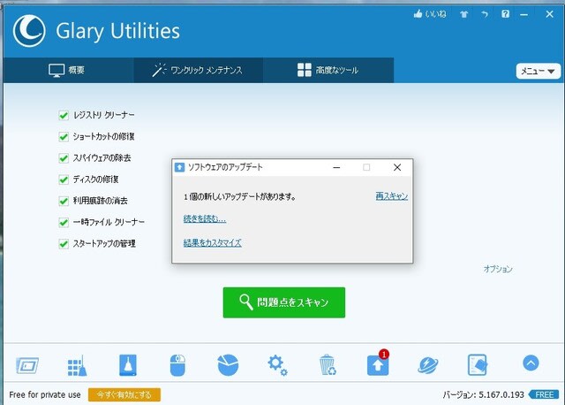
Task: Click the いいね thumbs-up like button
Action: 430,14
